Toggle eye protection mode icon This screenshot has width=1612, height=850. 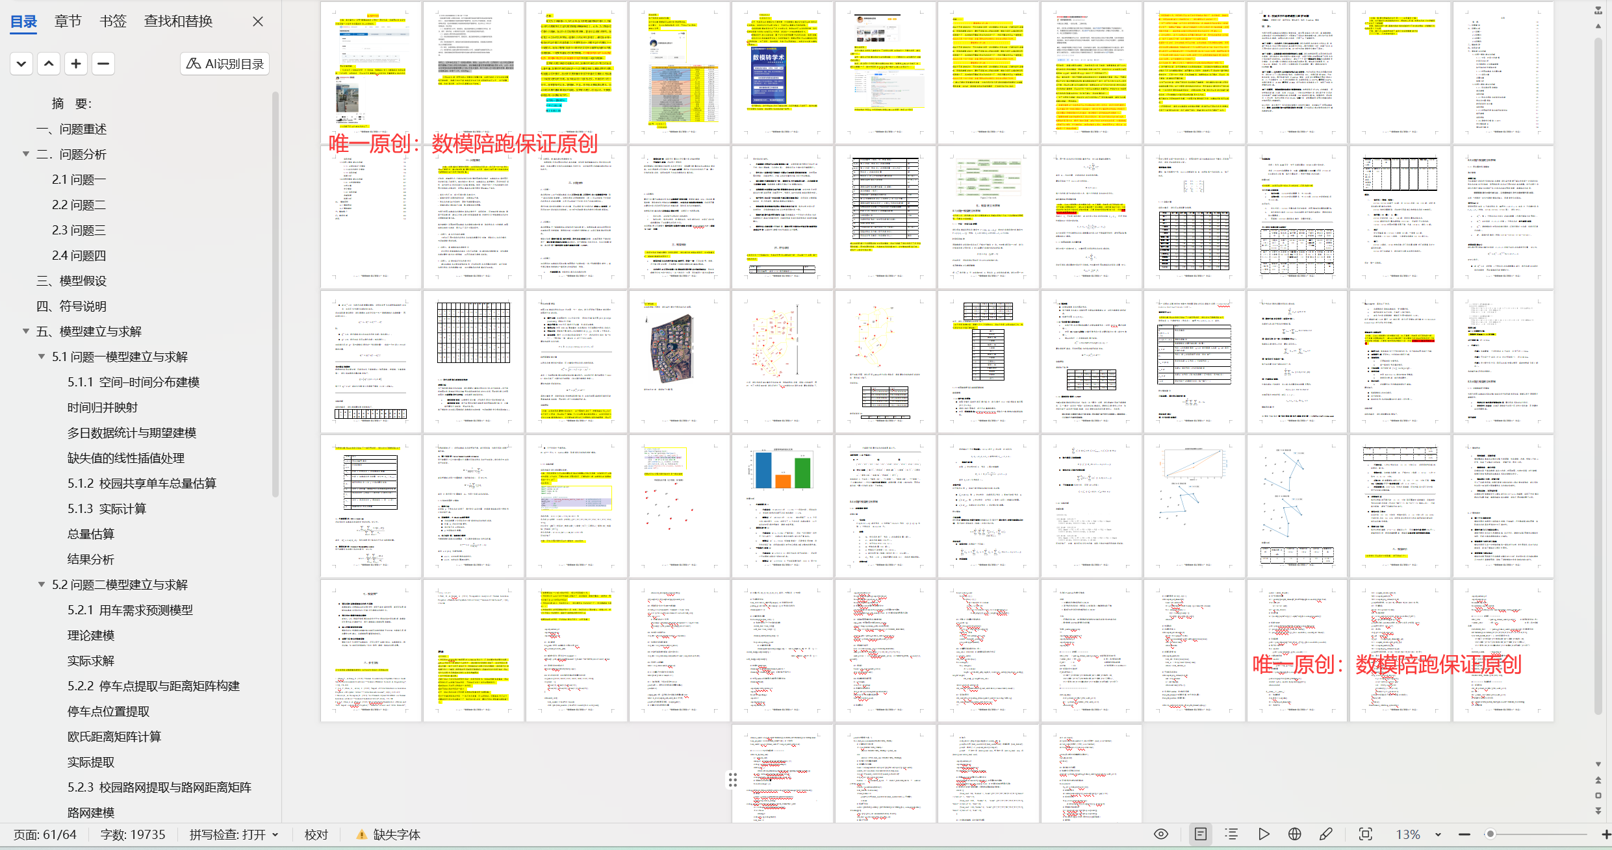tap(1161, 834)
